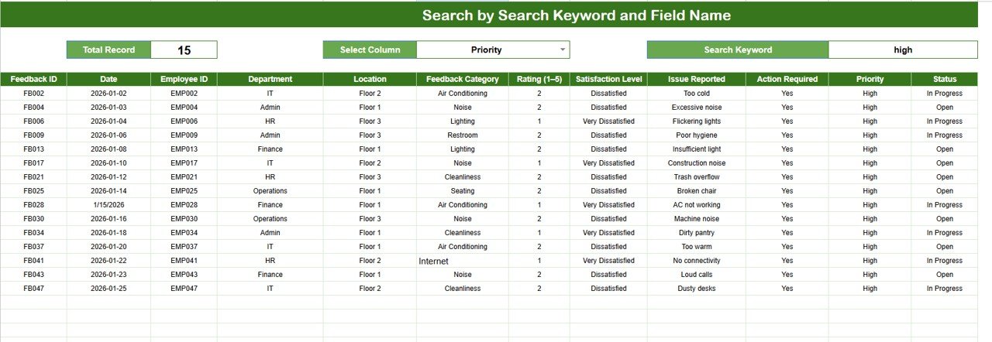The width and height of the screenshot is (992, 342).
Task: Click the 'No connectivity' issue reported cell
Action: click(x=696, y=261)
